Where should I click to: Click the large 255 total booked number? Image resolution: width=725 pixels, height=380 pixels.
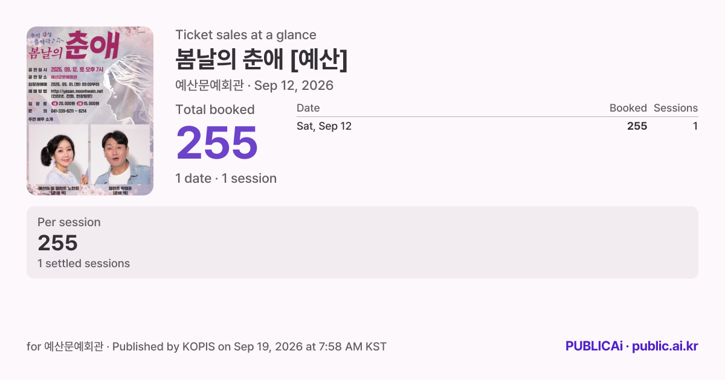coord(217,143)
